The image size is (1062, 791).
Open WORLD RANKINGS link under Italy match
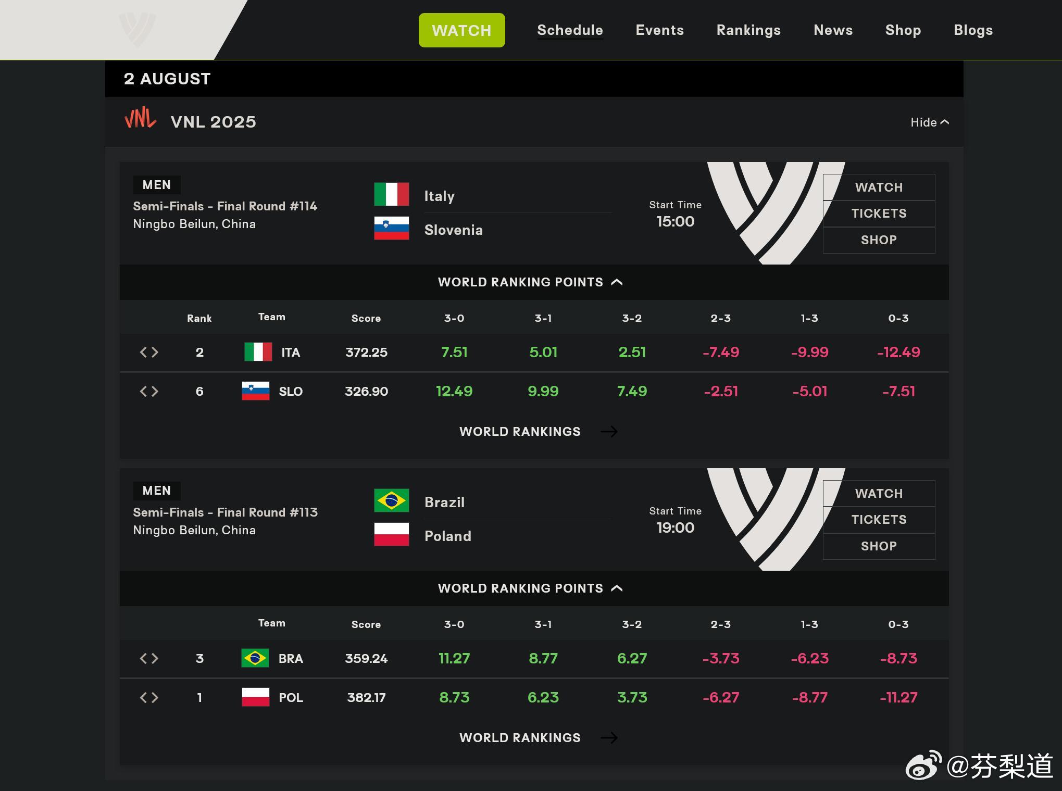click(x=520, y=431)
